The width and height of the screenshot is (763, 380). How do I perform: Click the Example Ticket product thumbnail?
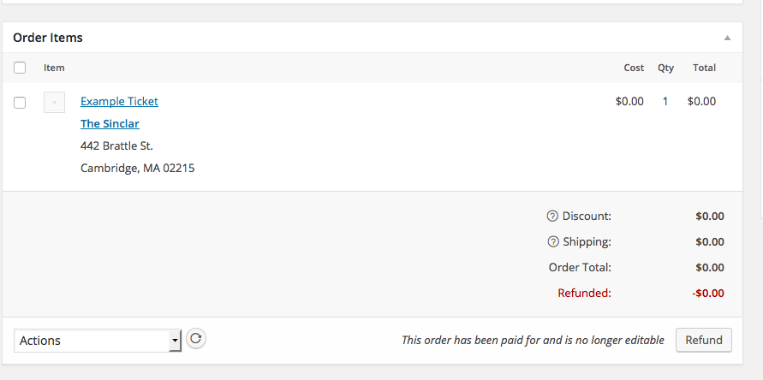pyautogui.click(x=54, y=103)
